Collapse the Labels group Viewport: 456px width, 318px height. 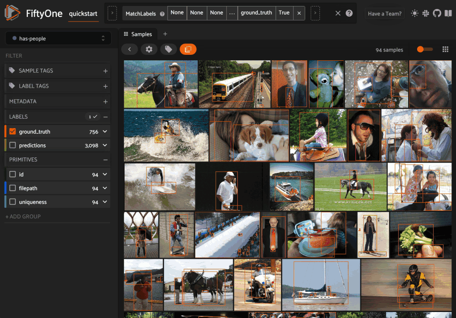[106, 117]
